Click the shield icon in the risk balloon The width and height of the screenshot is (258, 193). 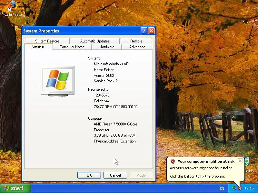[x=173, y=161]
